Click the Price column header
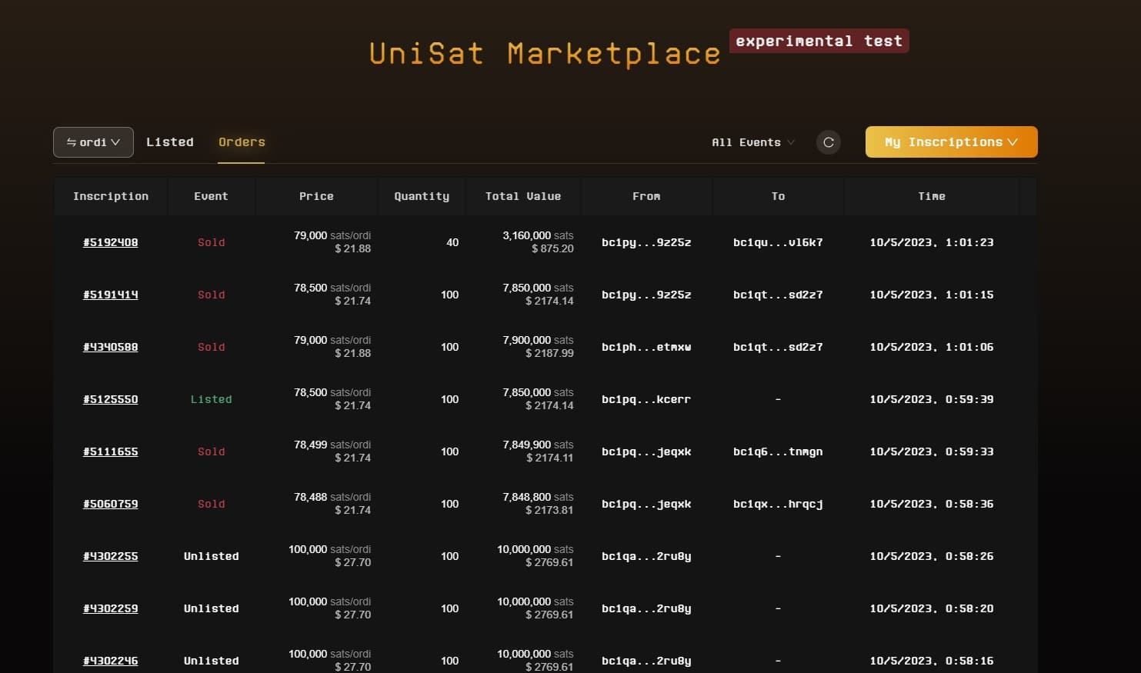Image resolution: width=1141 pixels, height=673 pixels. 316,196
